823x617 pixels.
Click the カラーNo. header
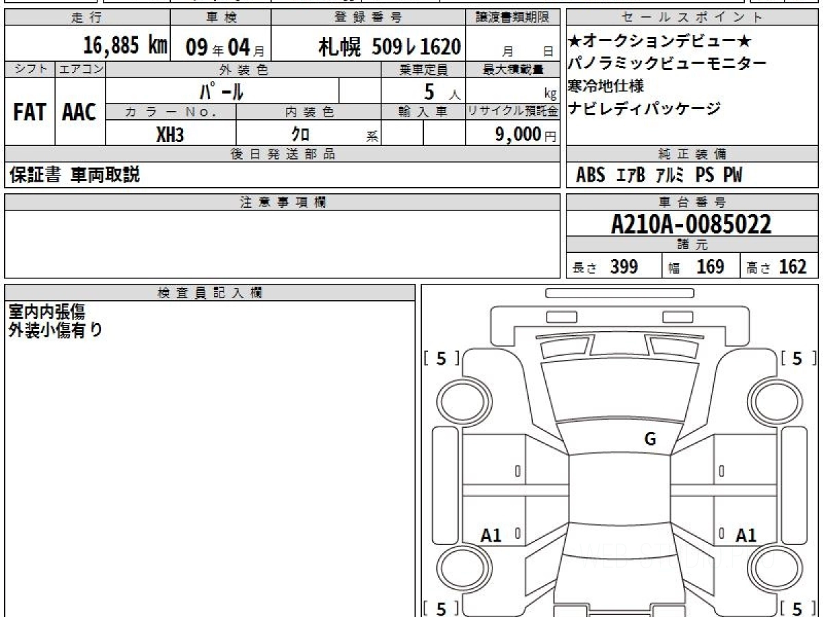point(171,112)
